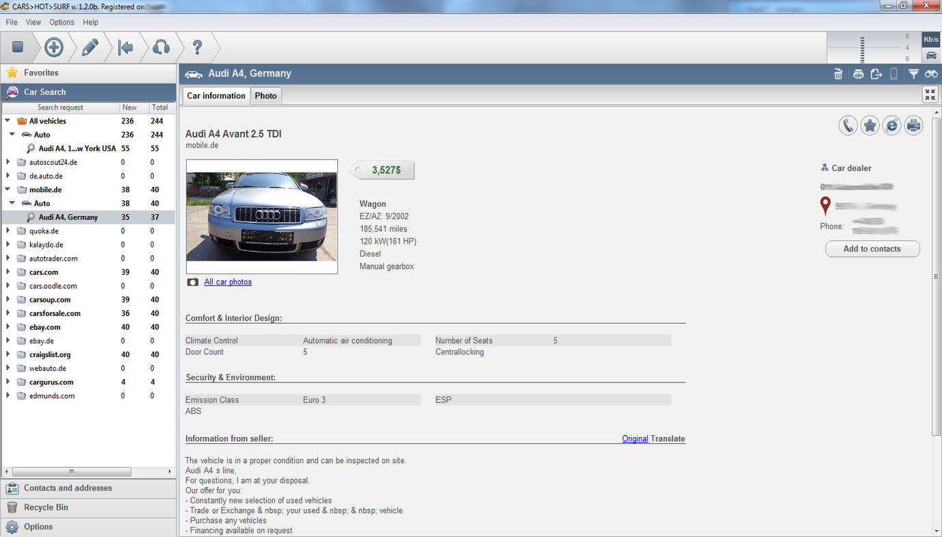Viewport: 942px width, 537px height.
Task: Open listing in Internet Explorer round icon
Action: pyautogui.click(x=891, y=125)
